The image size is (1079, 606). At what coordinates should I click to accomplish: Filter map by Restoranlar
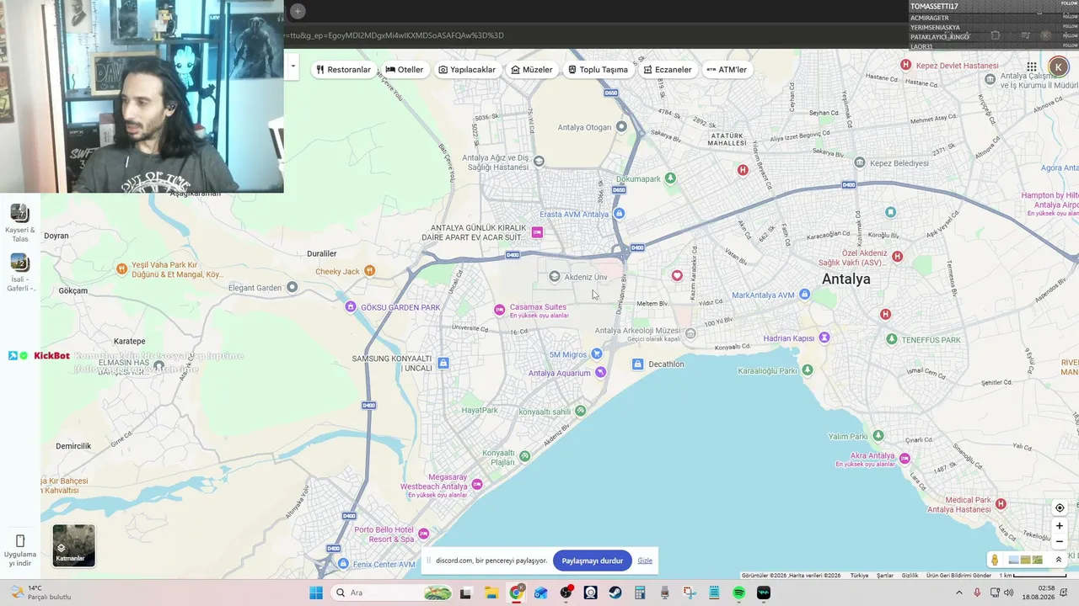click(x=343, y=69)
